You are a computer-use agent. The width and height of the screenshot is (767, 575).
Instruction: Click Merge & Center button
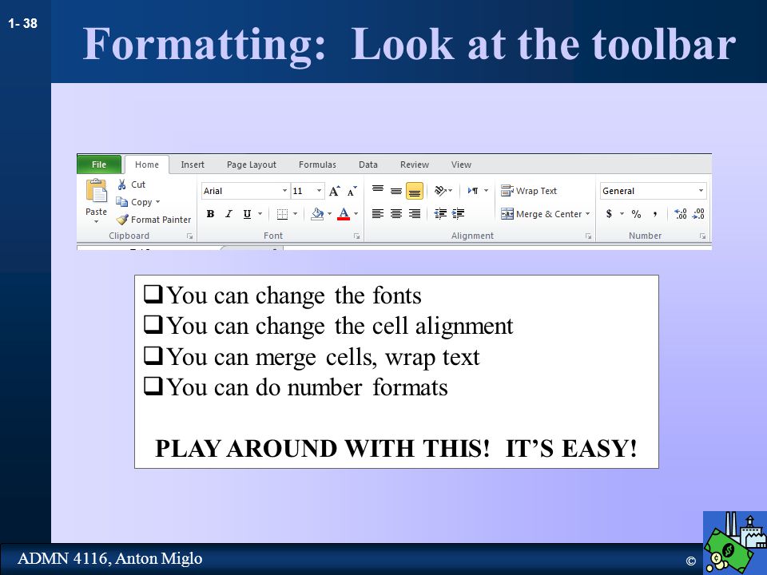pos(541,214)
